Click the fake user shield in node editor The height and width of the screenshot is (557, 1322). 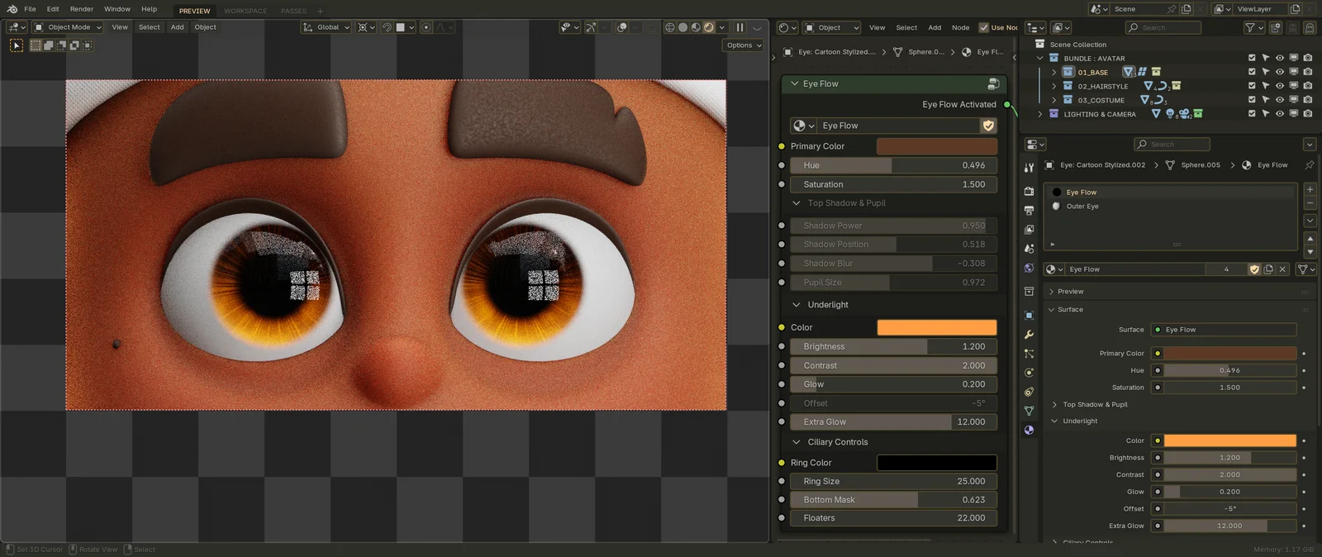tap(988, 126)
